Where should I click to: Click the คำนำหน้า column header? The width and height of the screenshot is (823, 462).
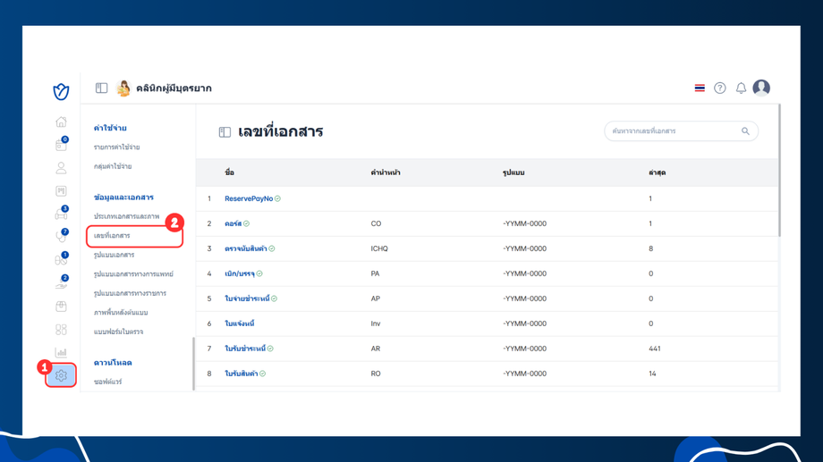point(386,172)
